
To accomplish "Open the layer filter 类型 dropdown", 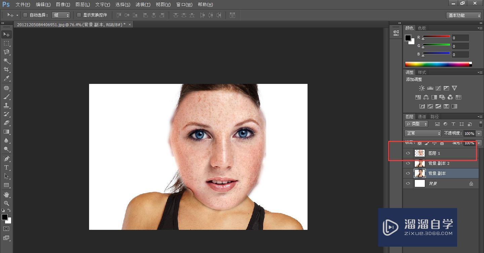I will tap(416, 124).
